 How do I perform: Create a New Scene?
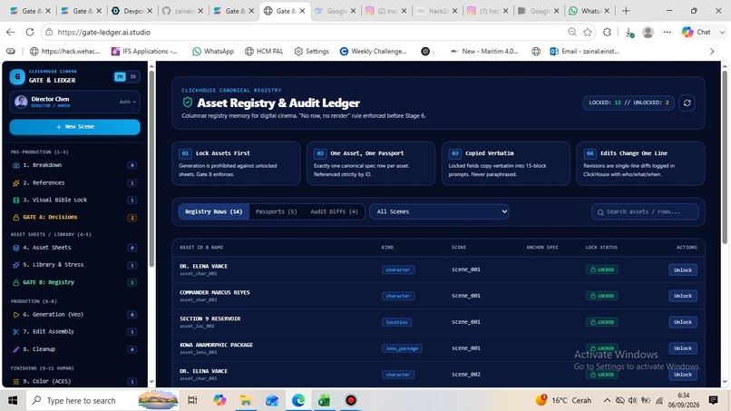tap(74, 127)
